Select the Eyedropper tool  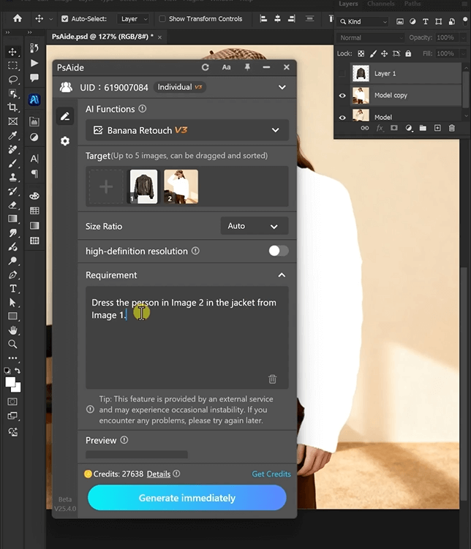[12, 135]
